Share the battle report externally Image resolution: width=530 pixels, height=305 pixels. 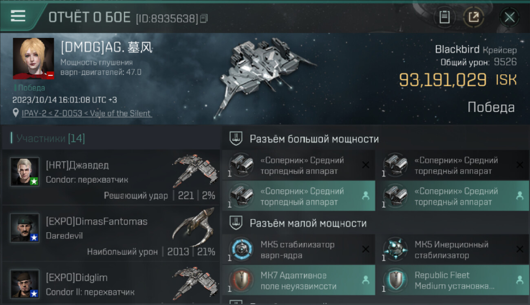click(474, 17)
